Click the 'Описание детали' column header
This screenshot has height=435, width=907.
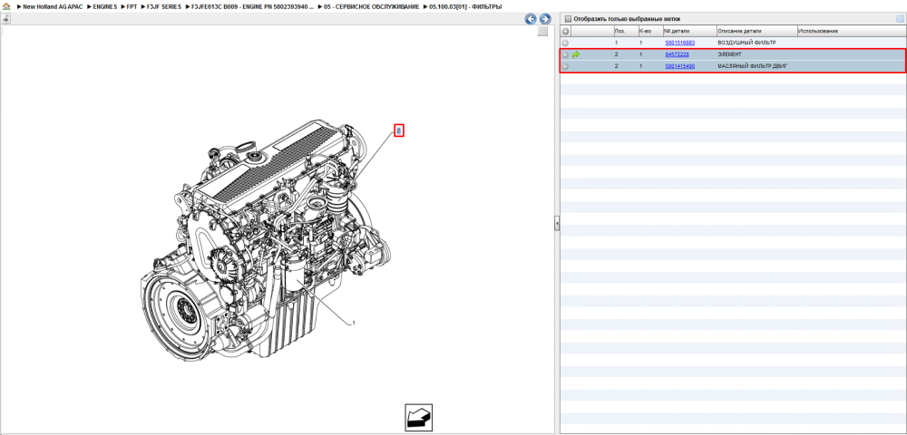(x=756, y=31)
